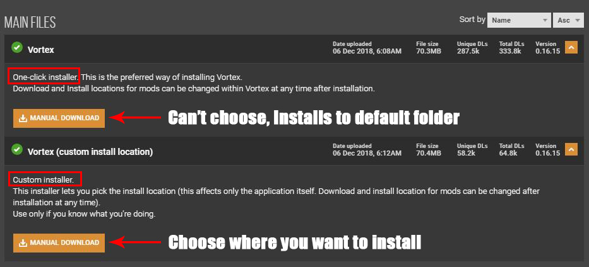
Task: Click 'Download and Install locations for mods' line
Action: (194, 89)
